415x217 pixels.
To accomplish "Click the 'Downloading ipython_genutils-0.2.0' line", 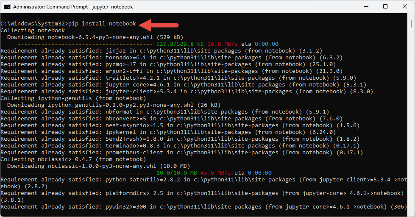I will tap(114, 105).
